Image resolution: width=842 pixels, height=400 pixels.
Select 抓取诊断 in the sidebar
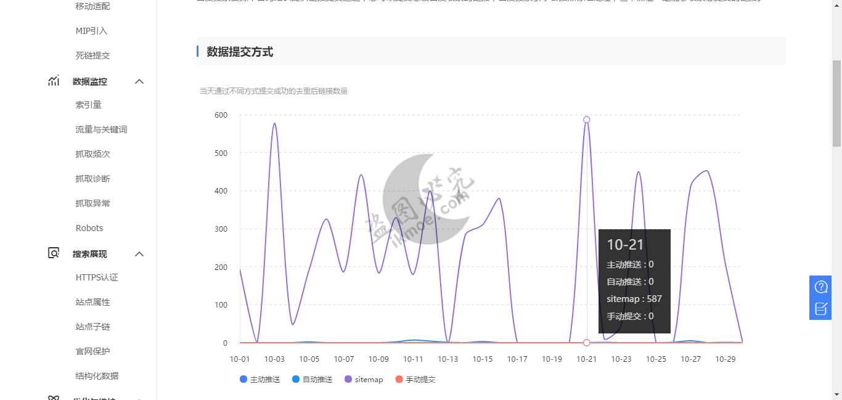click(x=93, y=179)
